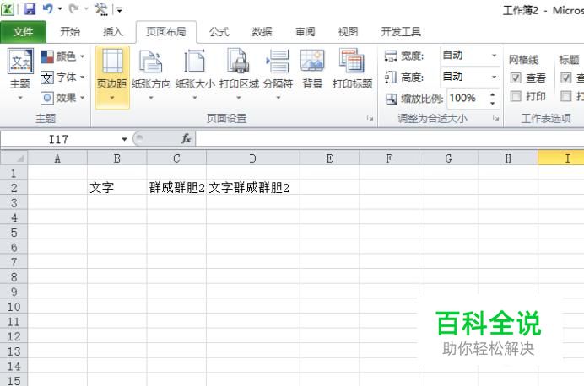Open theme Colors (颜色) option
Viewport: 584px width, 386px height.
[x=62, y=56]
